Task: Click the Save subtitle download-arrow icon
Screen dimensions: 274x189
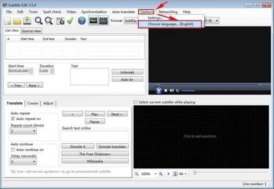Action: point(27,21)
